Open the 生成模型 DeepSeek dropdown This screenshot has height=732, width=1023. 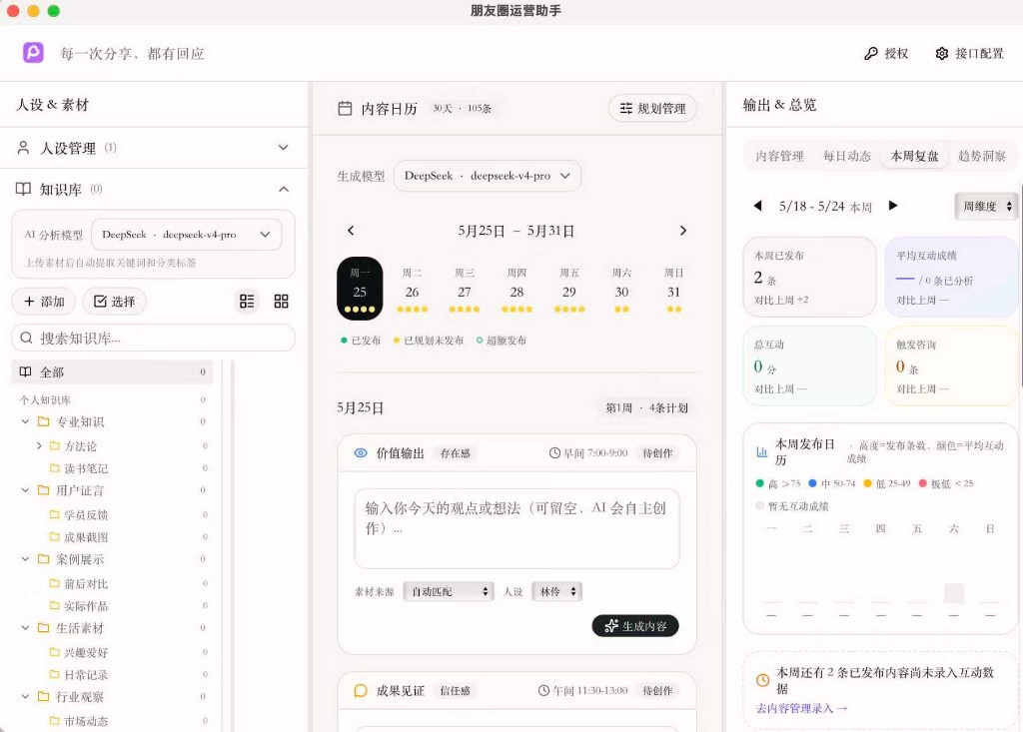(488, 176)
